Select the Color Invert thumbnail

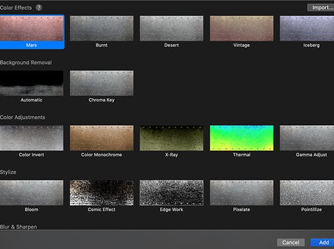[31, 138]
